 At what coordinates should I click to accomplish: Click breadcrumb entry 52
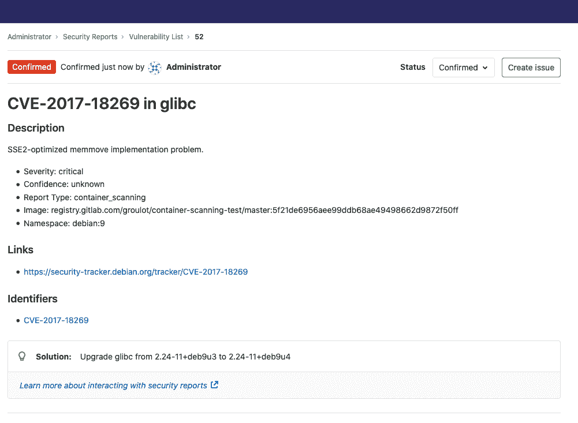tap(199, 36)
